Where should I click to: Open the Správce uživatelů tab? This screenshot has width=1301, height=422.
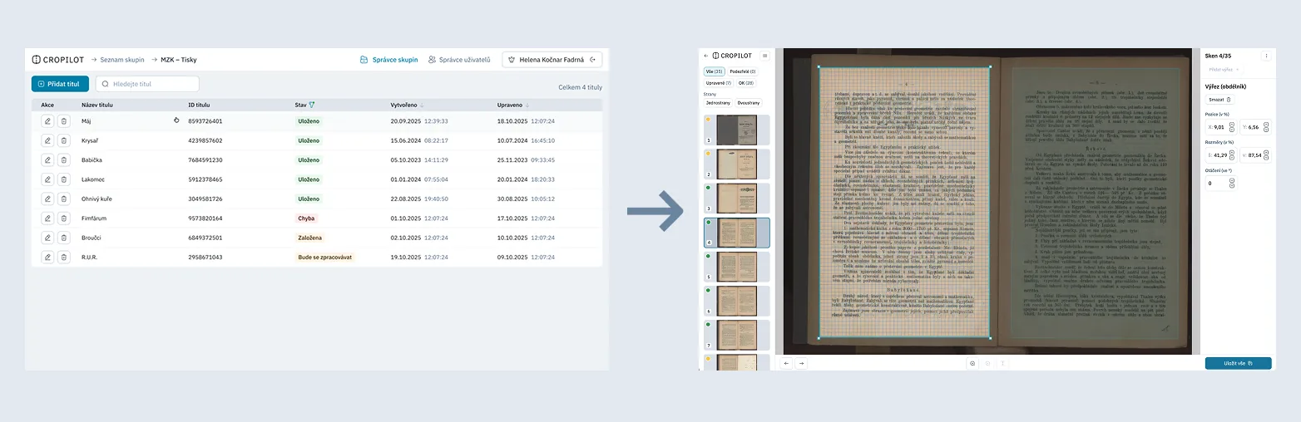[x=459, y=60]
